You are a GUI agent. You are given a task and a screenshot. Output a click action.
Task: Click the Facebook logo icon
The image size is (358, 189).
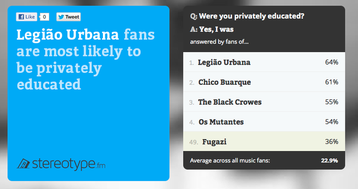[21, 17]
